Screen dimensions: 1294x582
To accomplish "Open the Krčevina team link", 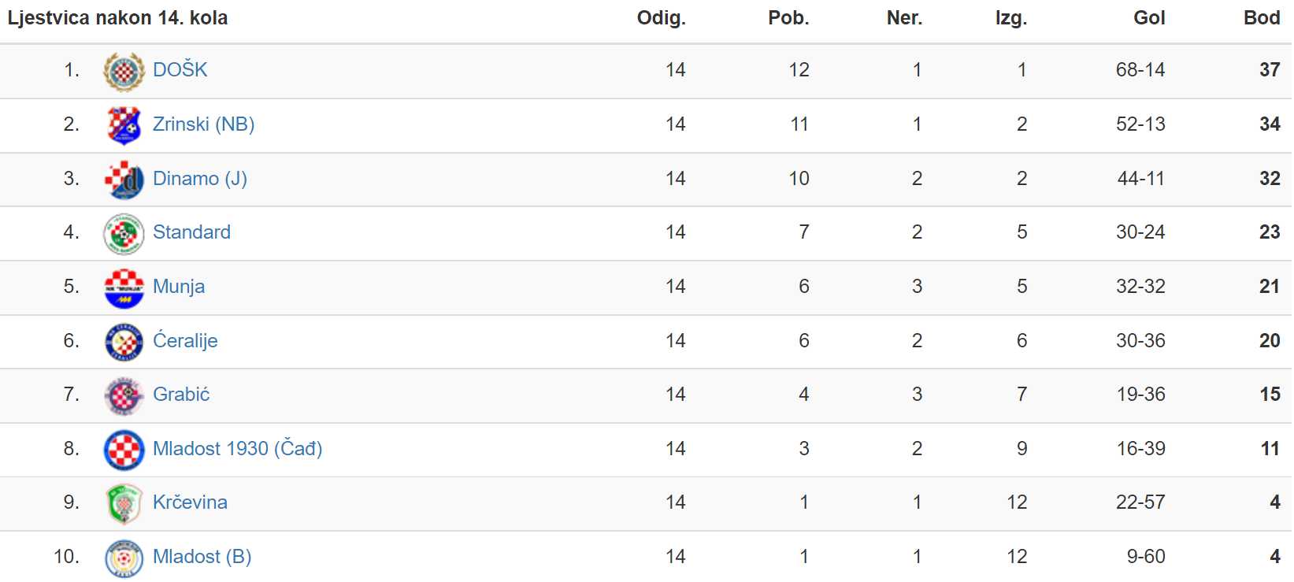I will (190, 502).
